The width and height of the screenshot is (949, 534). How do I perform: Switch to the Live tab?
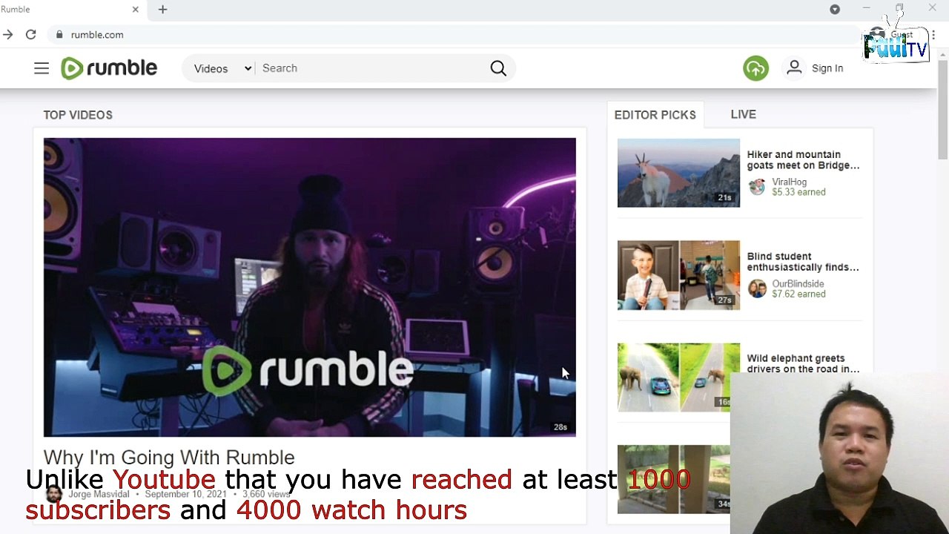pos(743,114)
